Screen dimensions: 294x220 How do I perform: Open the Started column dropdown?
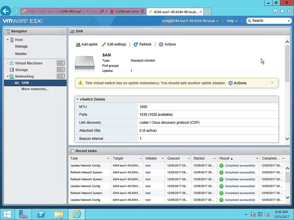(x=214, y=159)
